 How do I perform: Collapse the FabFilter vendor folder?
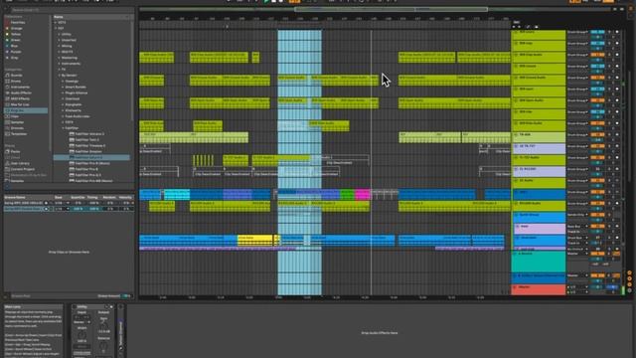pos(63,128)
